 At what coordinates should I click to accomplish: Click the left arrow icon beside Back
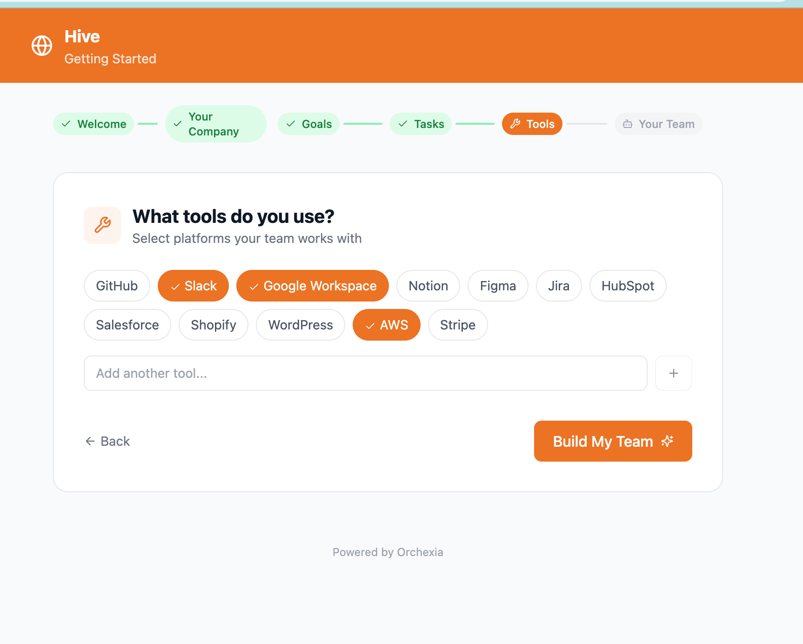tap(90, 441)
